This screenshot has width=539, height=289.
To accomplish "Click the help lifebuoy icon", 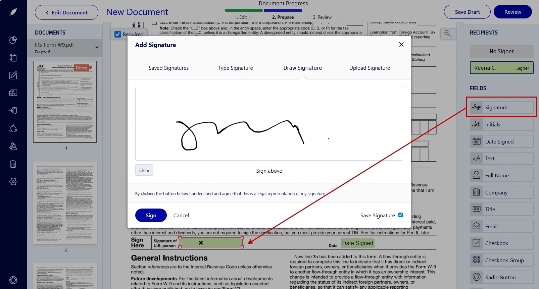I will [13, 280].
